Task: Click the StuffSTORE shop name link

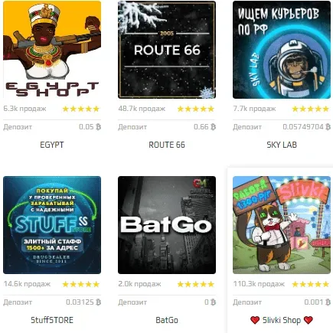Action: coord(52,320)
